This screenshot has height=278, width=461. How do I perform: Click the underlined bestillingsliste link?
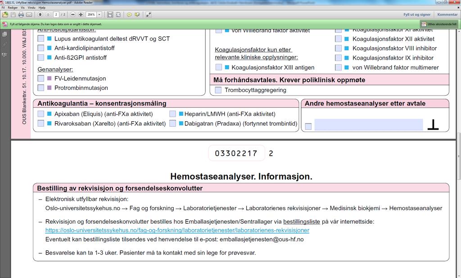(302, 222)
